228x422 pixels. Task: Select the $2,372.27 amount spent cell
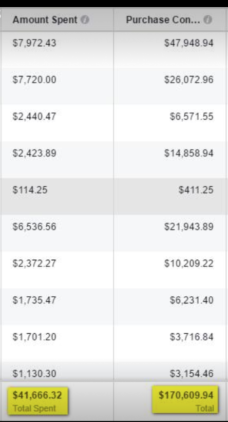[57, 270]
